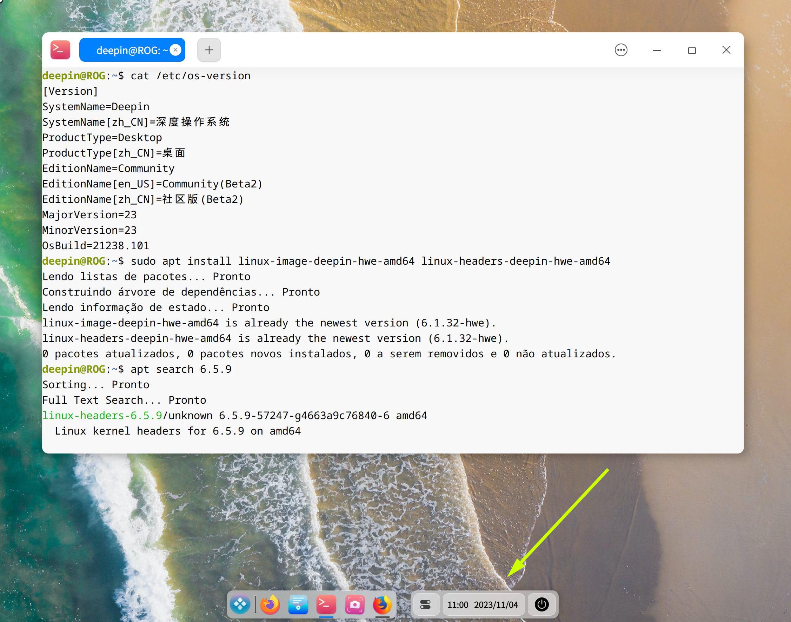
Task: Open the launcher from the dock
Action: pyautogui.click(x=240, y=604)
